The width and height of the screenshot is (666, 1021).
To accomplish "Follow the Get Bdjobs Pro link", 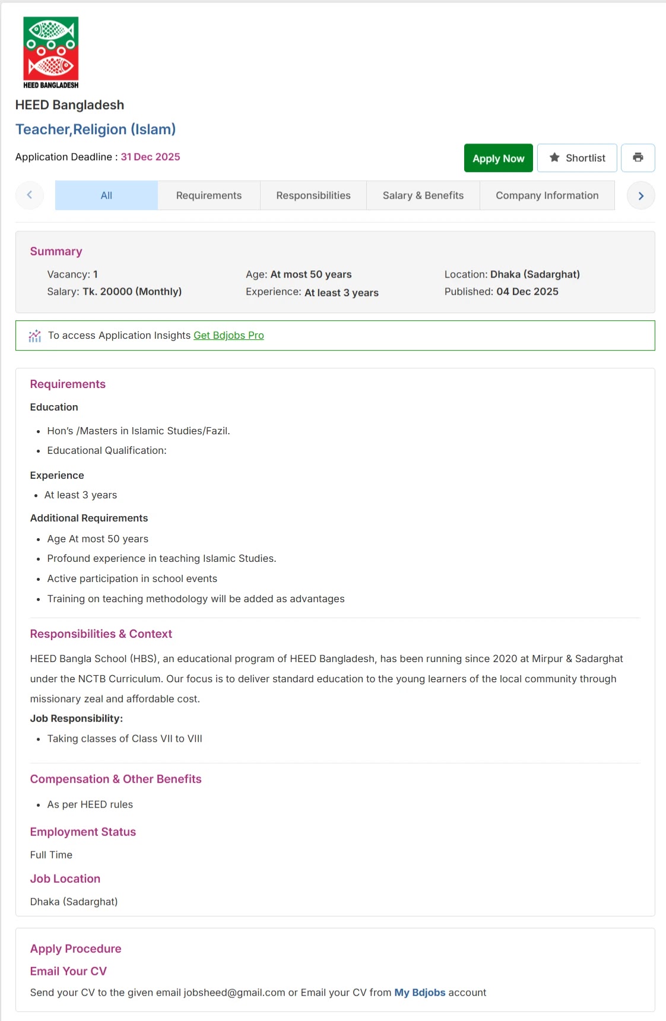I will 229,335.
